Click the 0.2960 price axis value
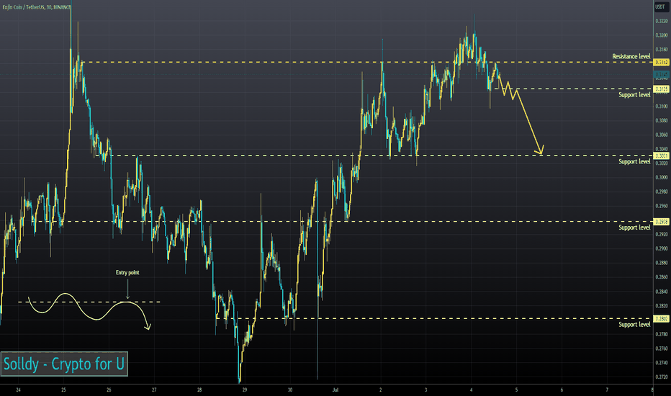This screenshot has height=396, width=671. [x=661, y=206]
